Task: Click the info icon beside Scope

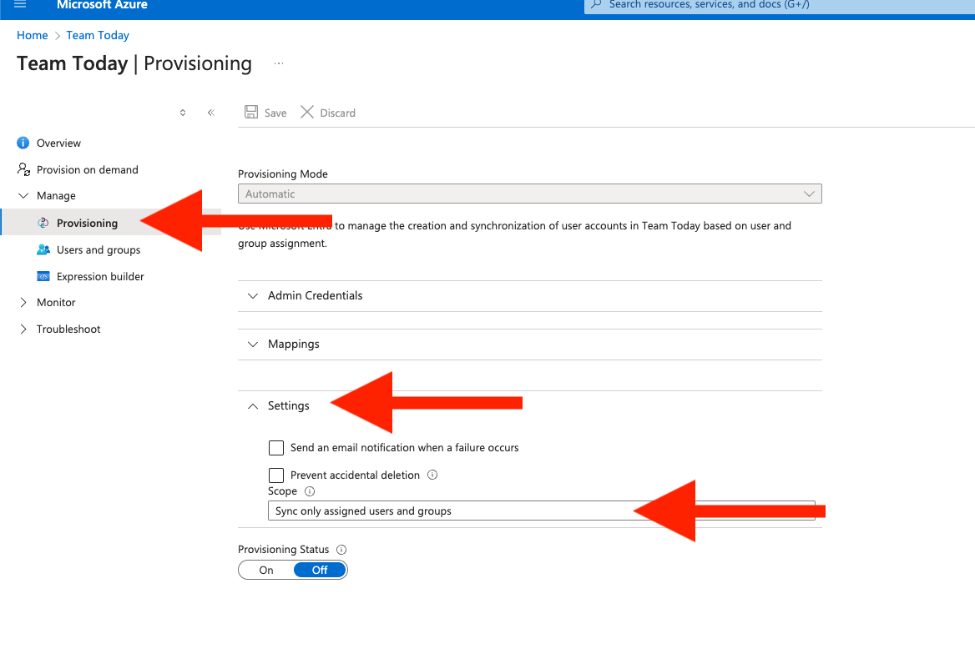Action: [310, 491]
